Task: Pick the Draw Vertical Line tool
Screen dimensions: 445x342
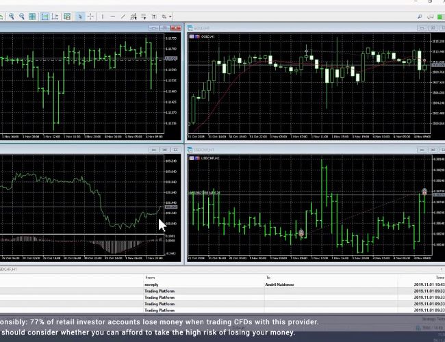Action: click(103, 16)
